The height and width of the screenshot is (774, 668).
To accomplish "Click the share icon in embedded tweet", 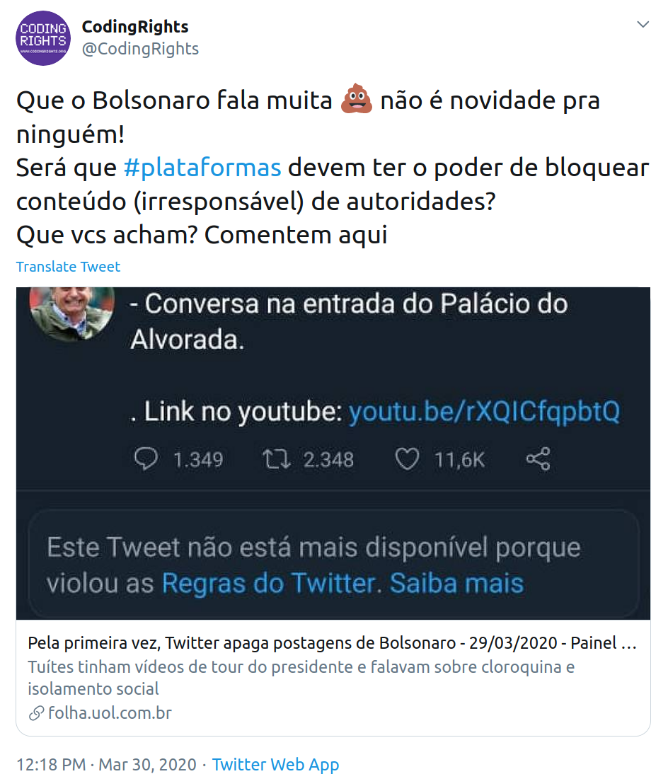I will [x=538, y=459].
